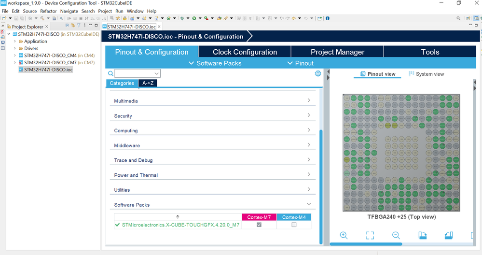Close the STM32H747I-DISCO.ioc editor tab
The image size is (482, 255).
[x=159, y=27]
